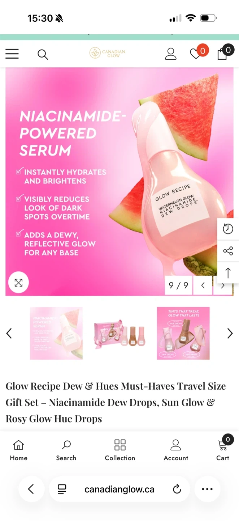
Task: Tap the share icon on side panel
Action: click(x=228, y=251)
